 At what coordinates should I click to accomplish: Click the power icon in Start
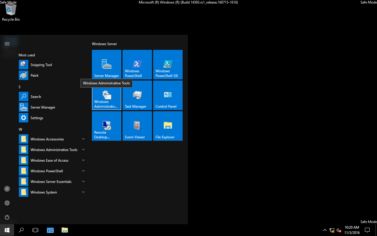click(7, 217)
